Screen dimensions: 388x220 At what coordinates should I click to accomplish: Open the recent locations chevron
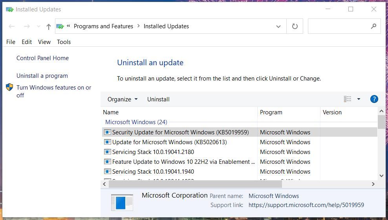[38, 26]
